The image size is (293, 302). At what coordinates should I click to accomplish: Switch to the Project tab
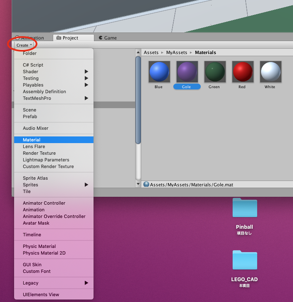73,38
